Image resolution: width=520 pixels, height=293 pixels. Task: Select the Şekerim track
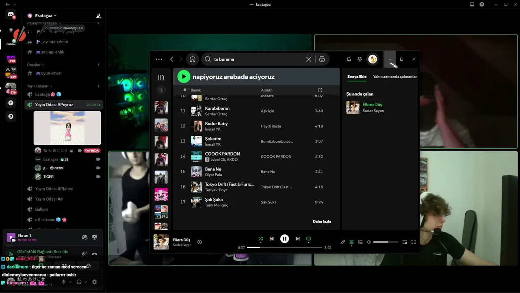256,141
